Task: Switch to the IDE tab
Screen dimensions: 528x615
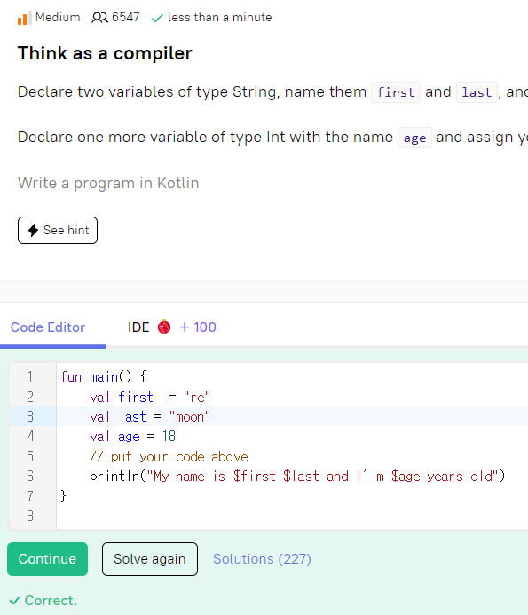Action: point(138,327)
